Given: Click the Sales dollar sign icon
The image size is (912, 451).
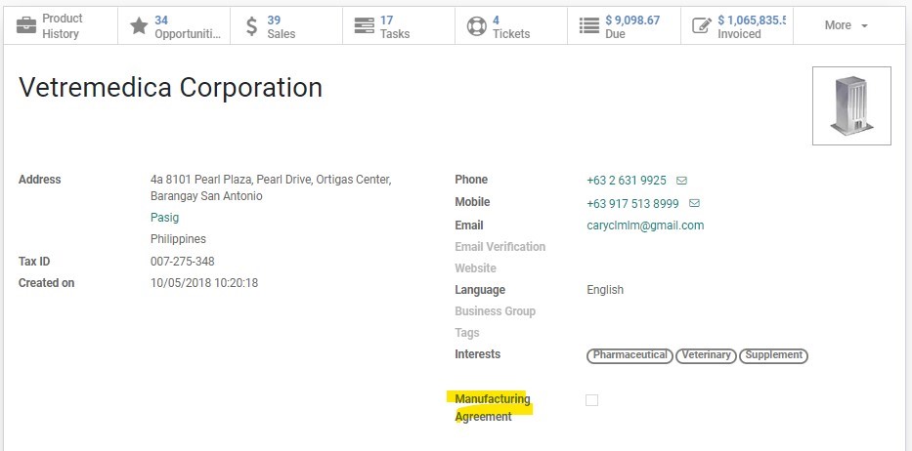Looking at the screenshot, I should click(251, 26).
